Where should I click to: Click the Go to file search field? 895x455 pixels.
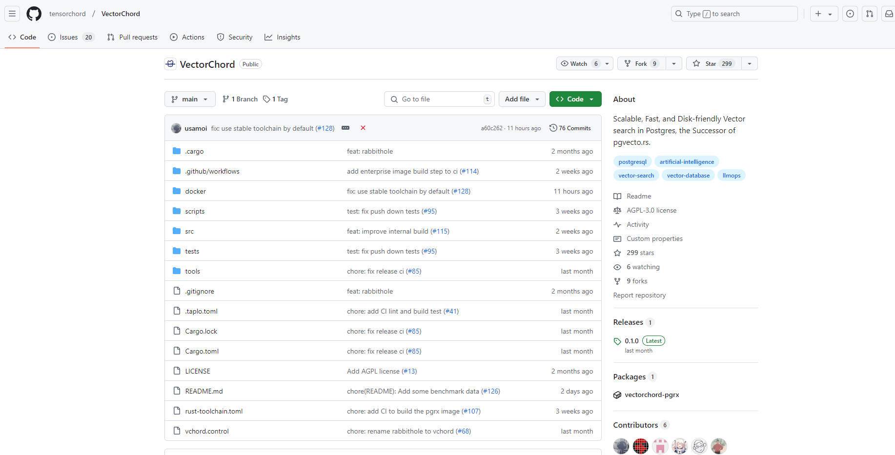pyautogui.click(x=439, y=99)
